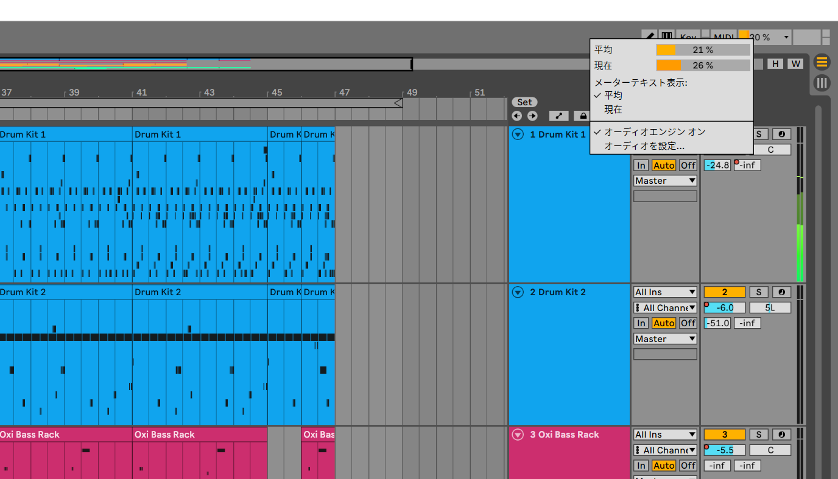This screenshot has height=479, width=838.
Task: Switch to Arrangement view via the horizontal lines icon
Action: (x=822, y=62)
